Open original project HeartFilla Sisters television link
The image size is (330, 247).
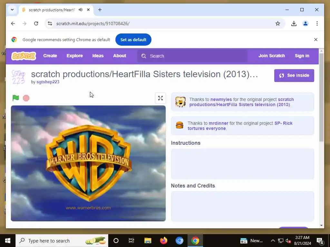(241, 102)
